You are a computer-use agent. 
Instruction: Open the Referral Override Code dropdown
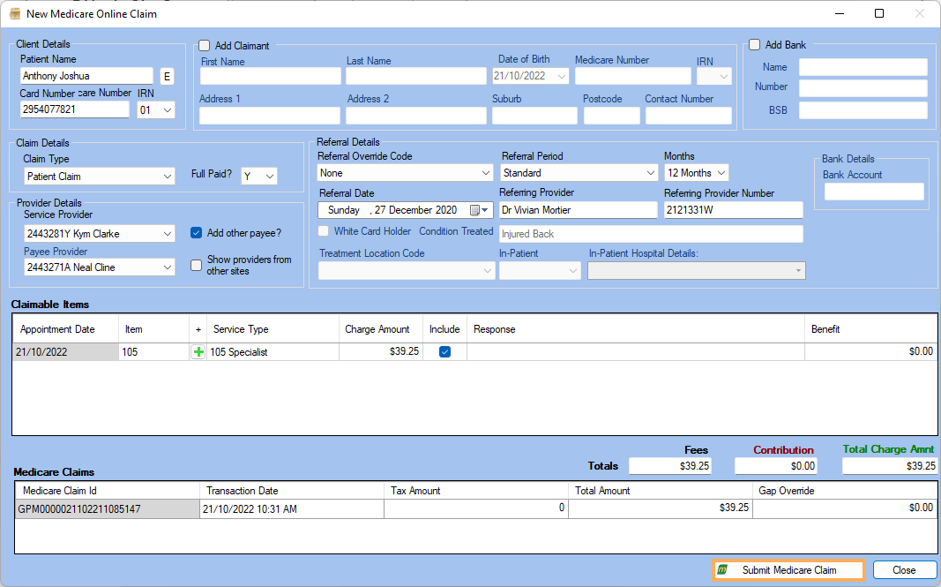pyautogui.click(x=486, y=173)
